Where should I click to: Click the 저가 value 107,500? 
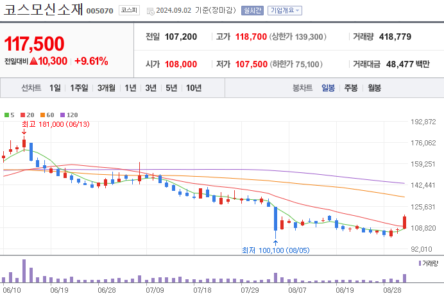[251, 64]
